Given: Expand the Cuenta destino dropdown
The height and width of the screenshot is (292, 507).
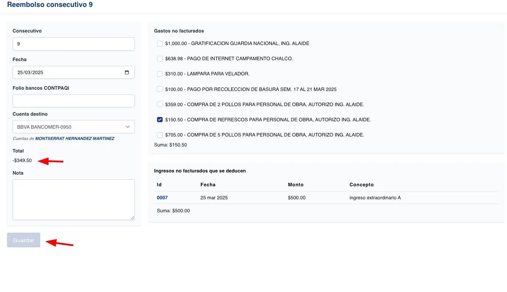Looking at the screenshot, I should pyautogui.click(x=128, y=127).
